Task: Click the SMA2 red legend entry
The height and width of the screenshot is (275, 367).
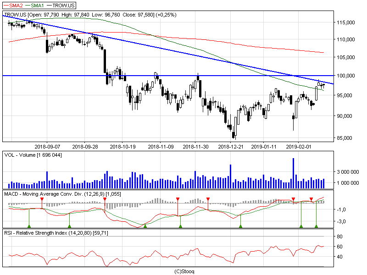Action: tap(13, 5)
